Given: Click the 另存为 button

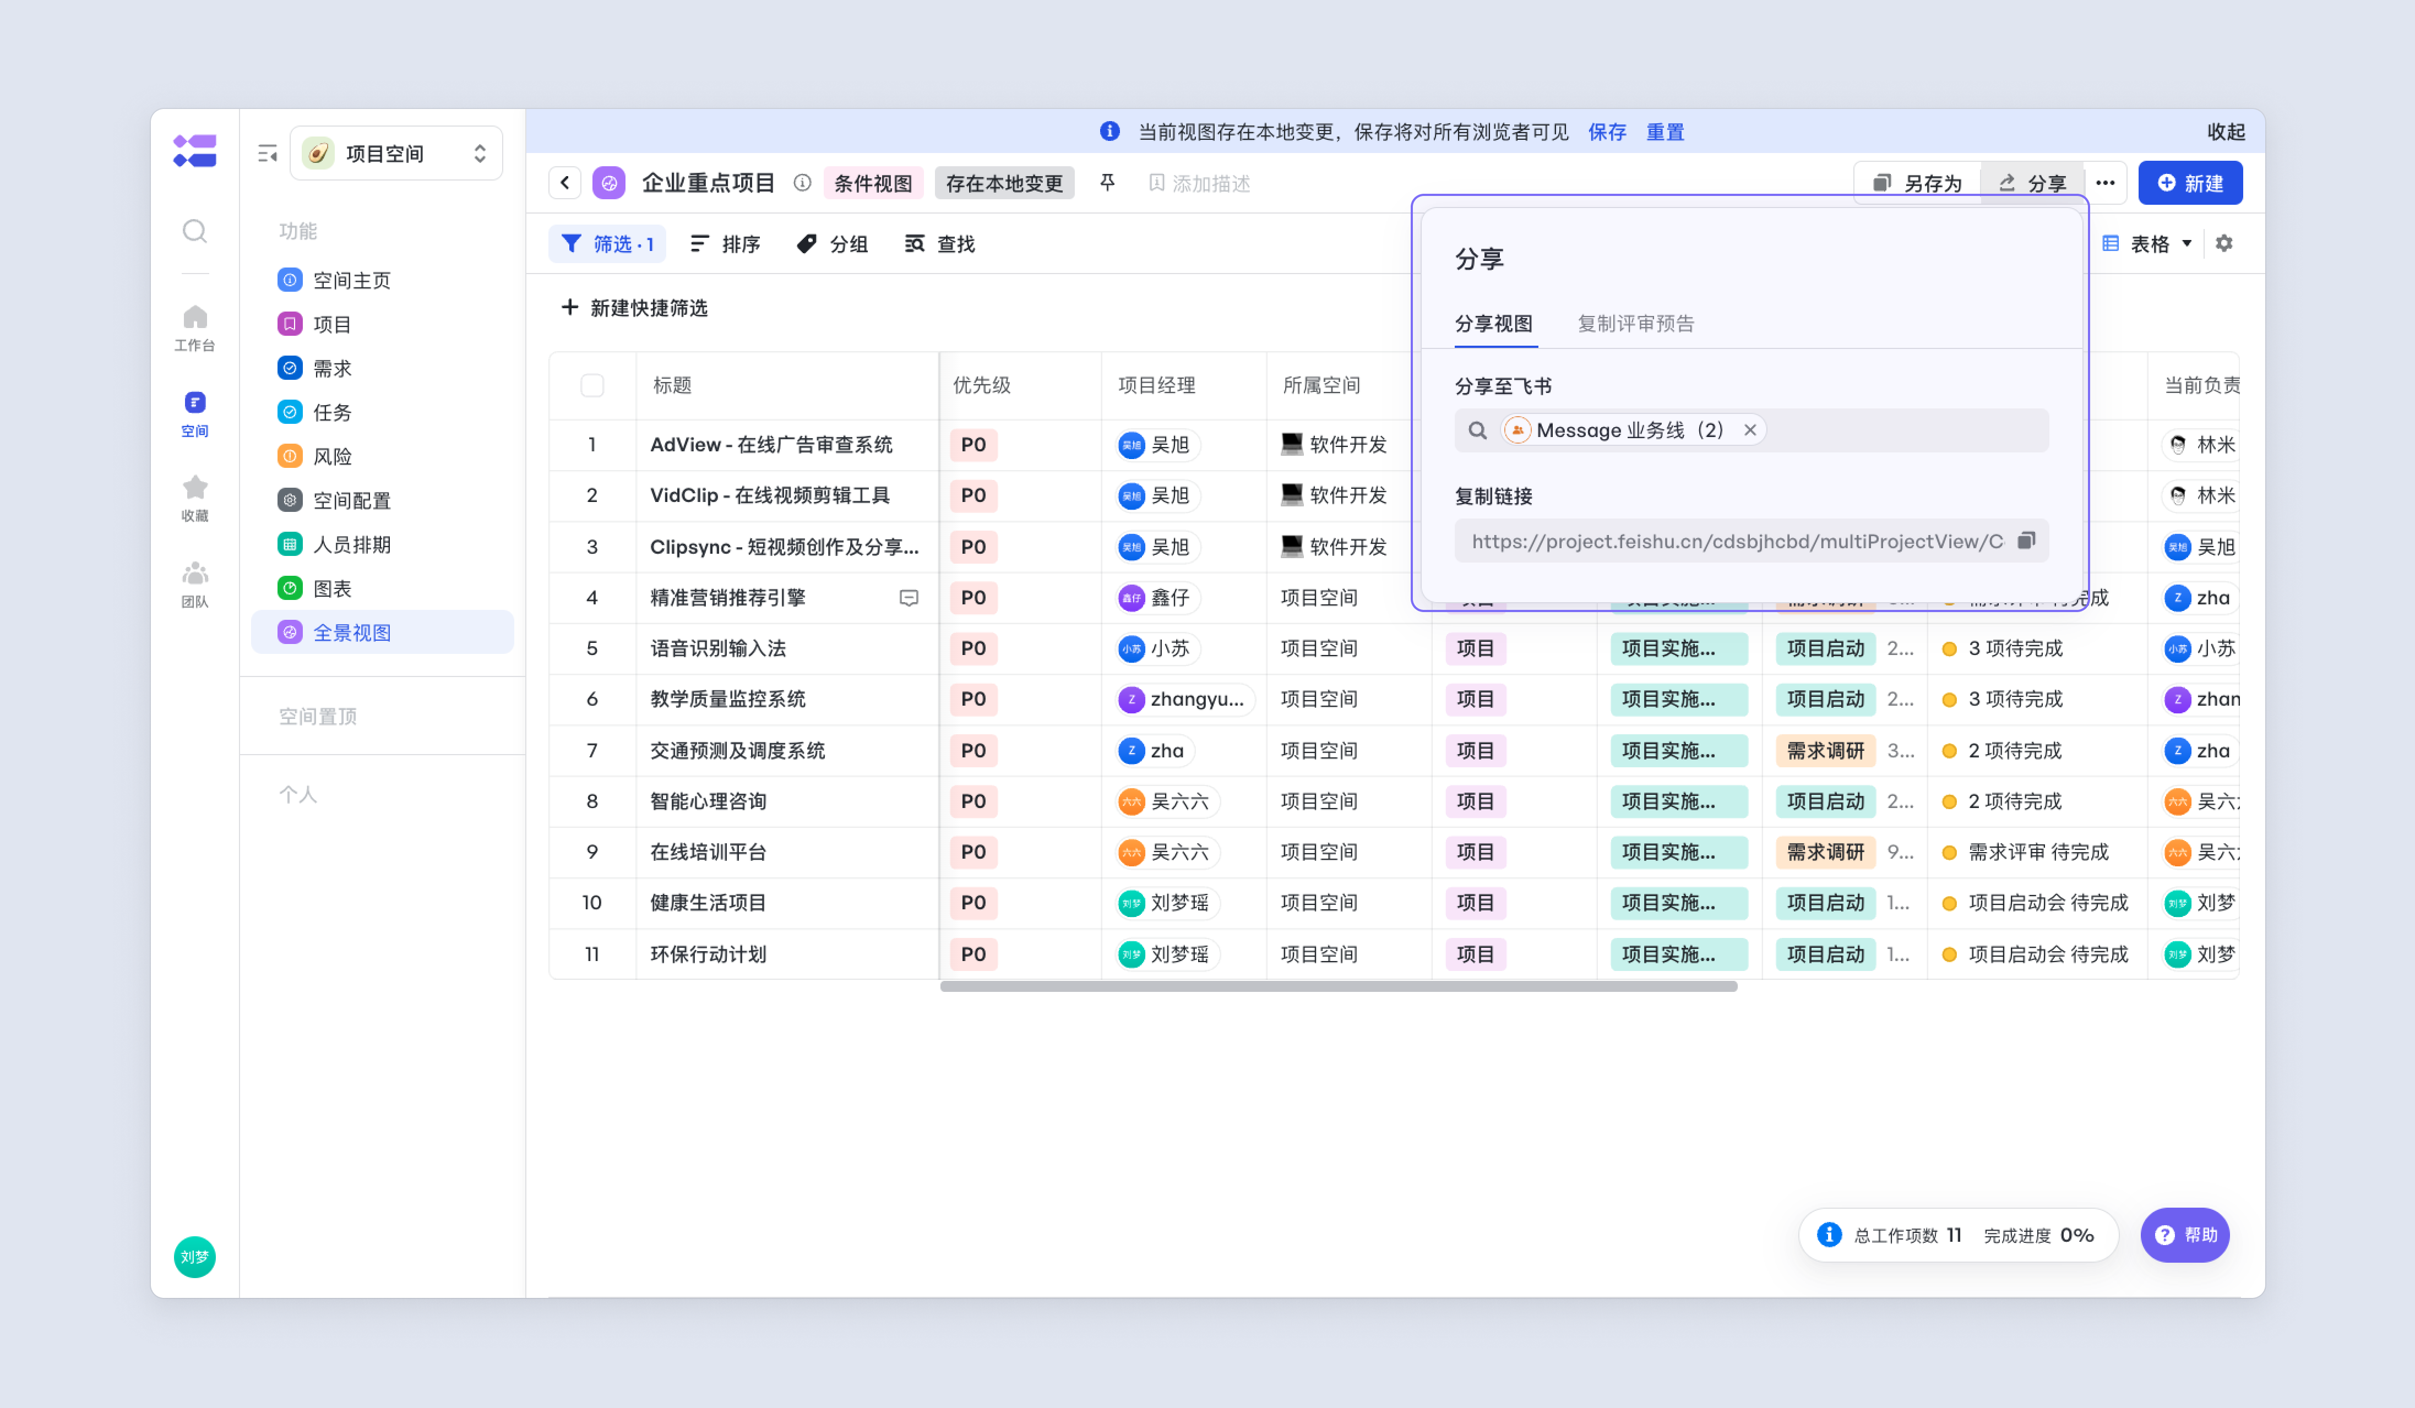Looking at the screenshot, I should (1918, 183).
